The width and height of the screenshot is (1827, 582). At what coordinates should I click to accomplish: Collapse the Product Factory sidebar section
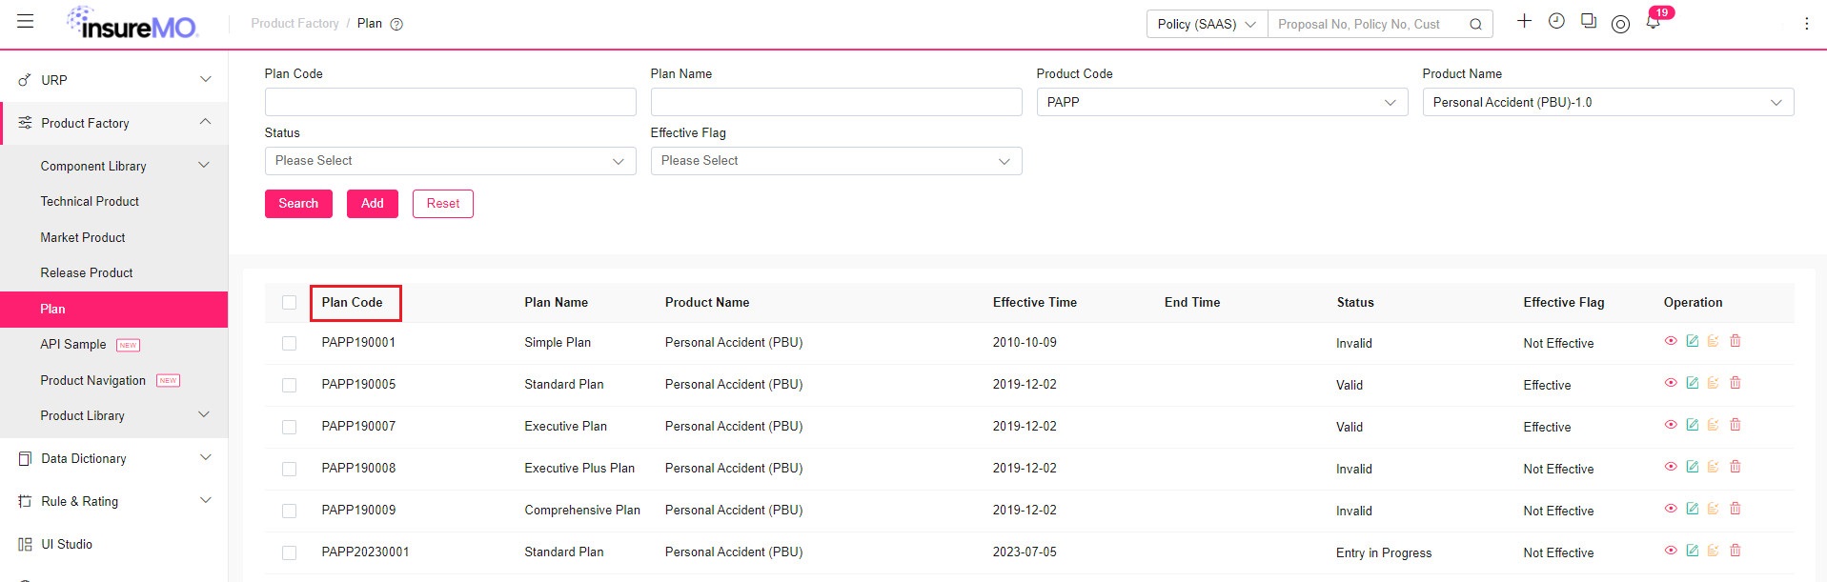click(114, 123)
